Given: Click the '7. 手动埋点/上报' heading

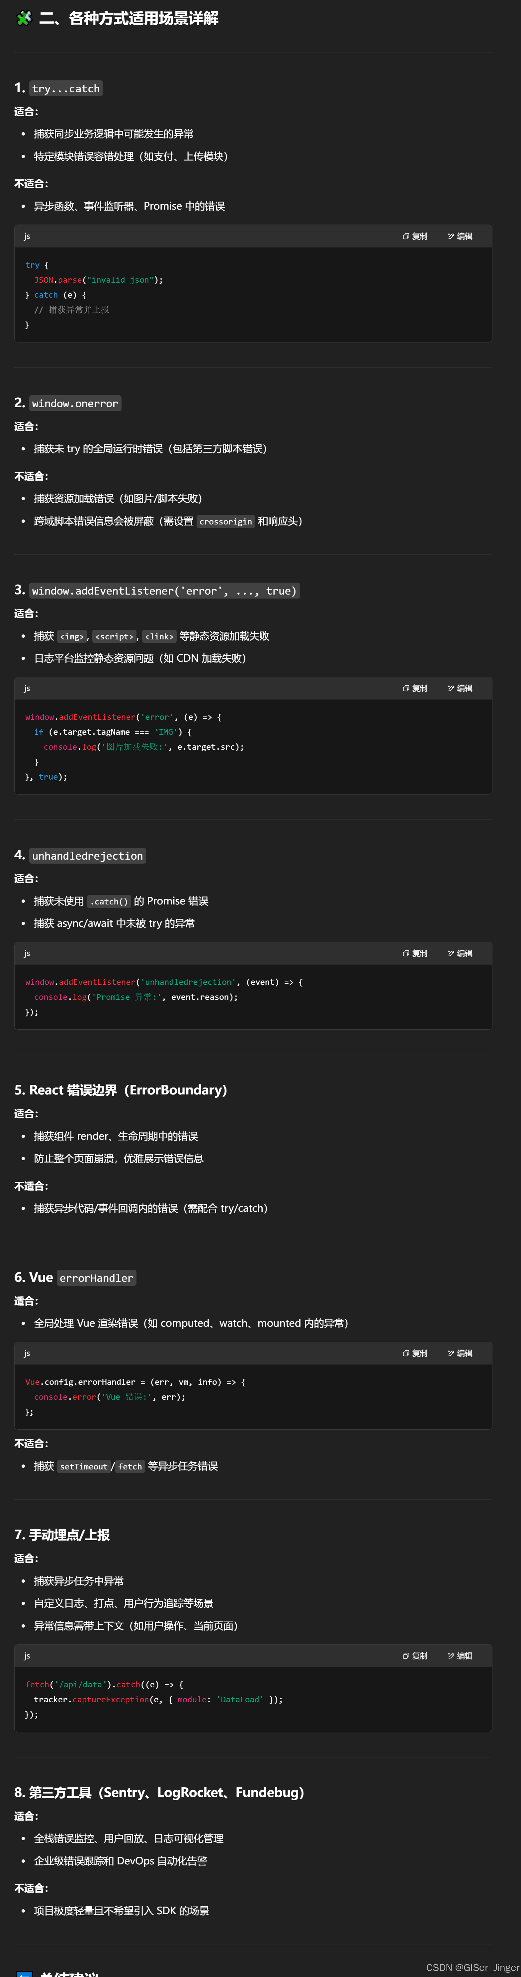Looking at the screenshot, I should click(62, 1534).
